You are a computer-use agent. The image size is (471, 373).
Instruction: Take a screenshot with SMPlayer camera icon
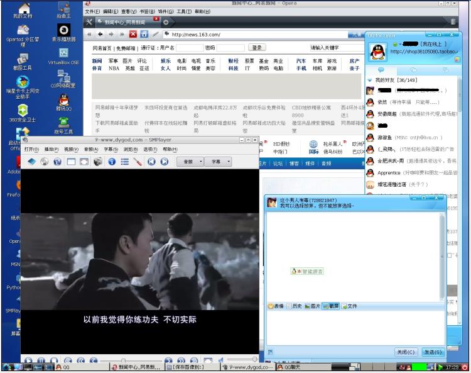pyautogui.click(x=97, y=162)
